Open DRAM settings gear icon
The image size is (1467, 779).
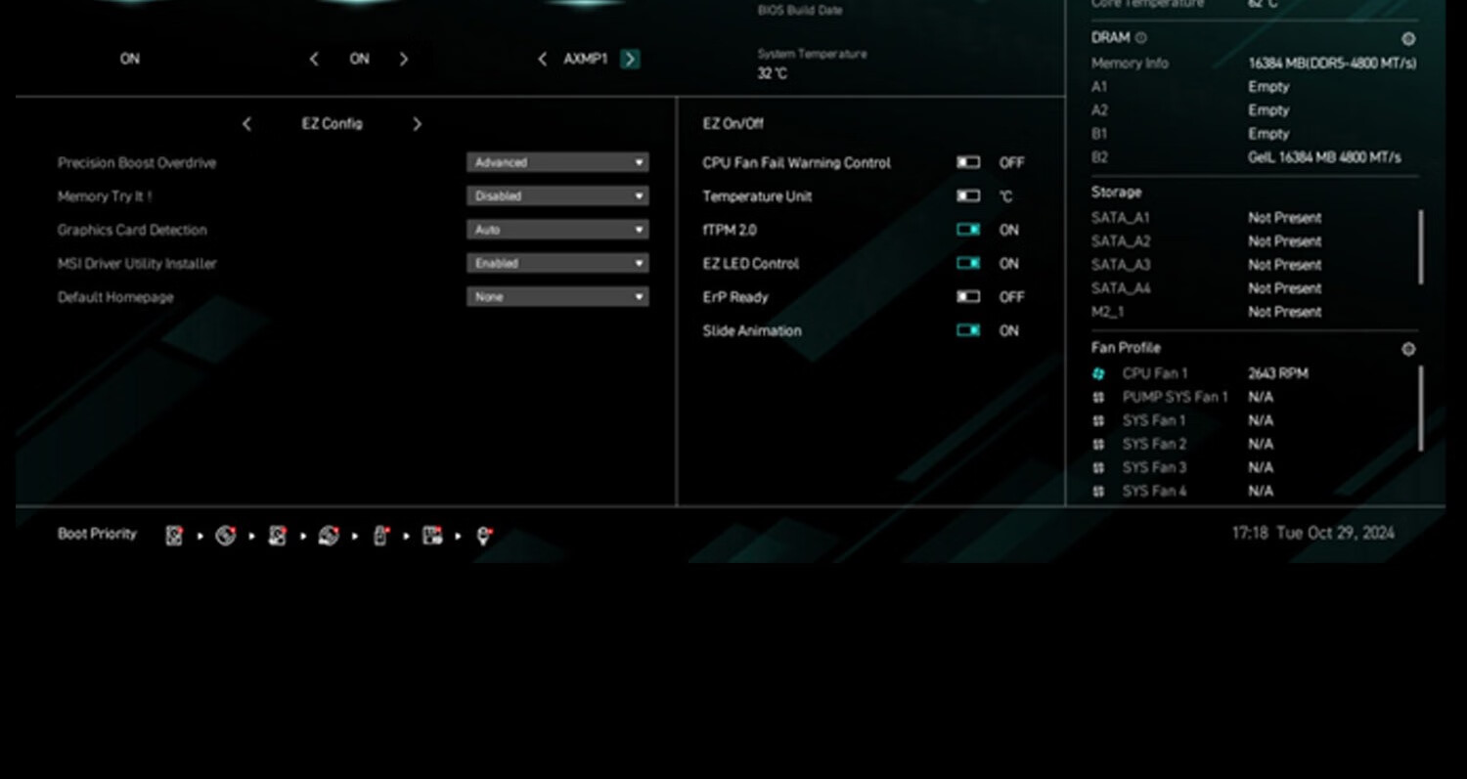pyautogui.click(x=1408, y=39)
